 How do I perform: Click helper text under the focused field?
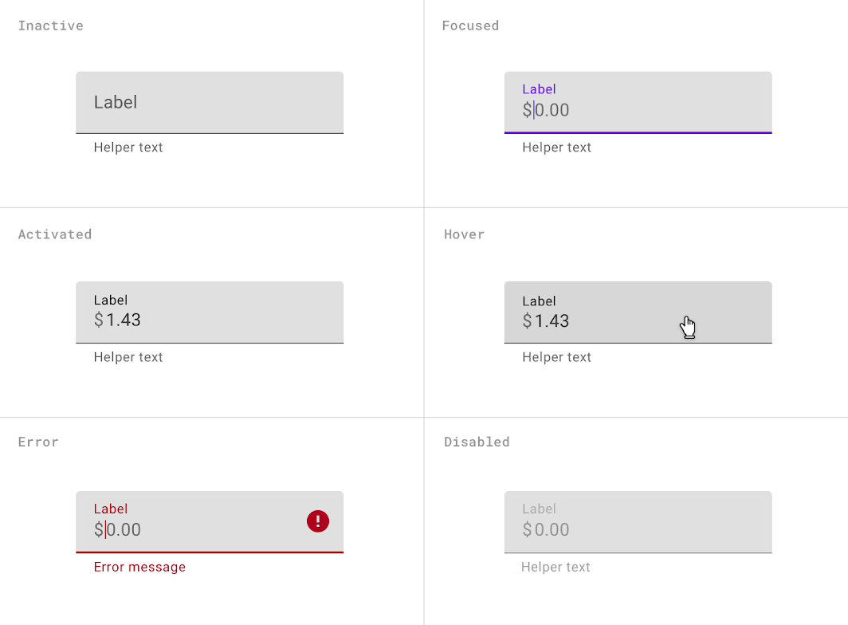(556, 147)
